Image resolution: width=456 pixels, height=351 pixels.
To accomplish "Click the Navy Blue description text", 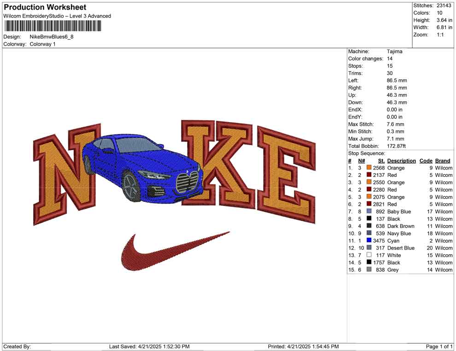I will click(399, 233).
